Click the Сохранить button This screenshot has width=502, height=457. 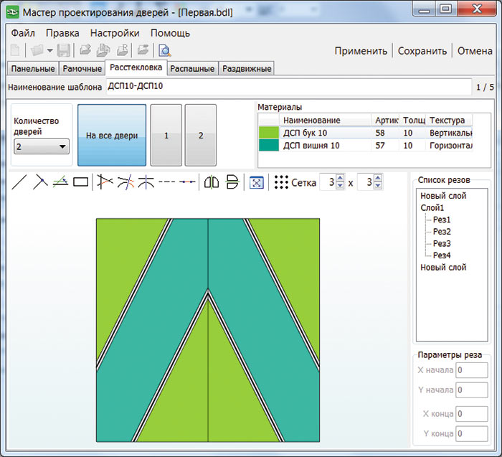(422, 50)
